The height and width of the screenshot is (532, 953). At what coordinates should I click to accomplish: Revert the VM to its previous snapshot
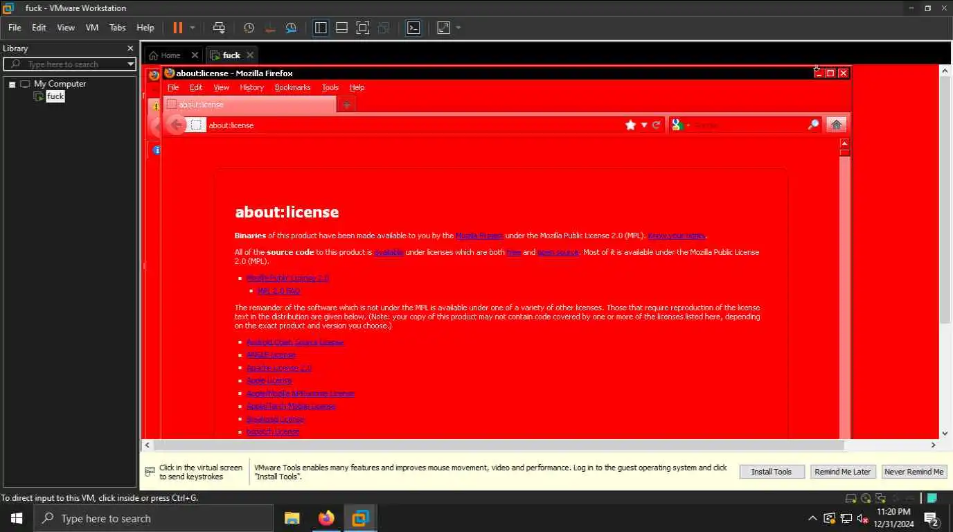click(270, 28)
